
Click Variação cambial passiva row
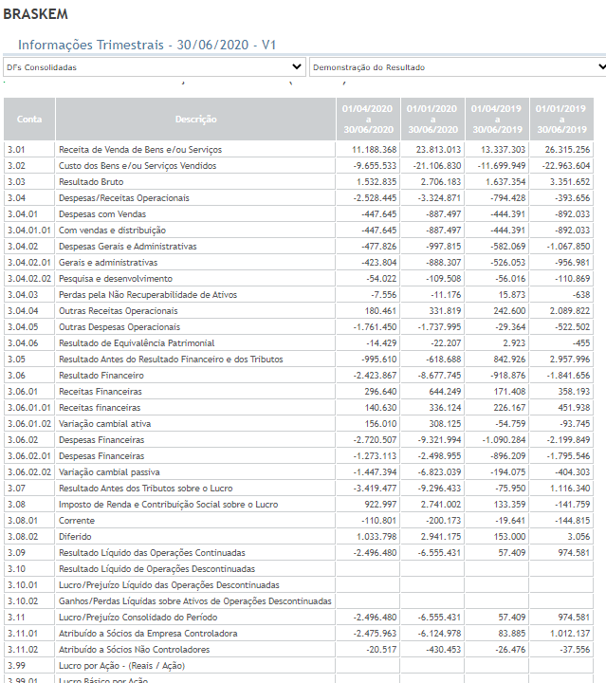299,471
